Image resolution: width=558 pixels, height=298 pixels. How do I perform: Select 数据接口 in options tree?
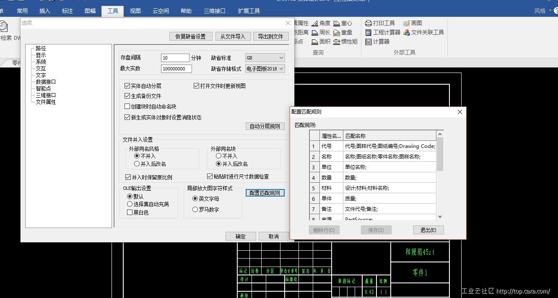pyautogui.click(x=46, y=82)
